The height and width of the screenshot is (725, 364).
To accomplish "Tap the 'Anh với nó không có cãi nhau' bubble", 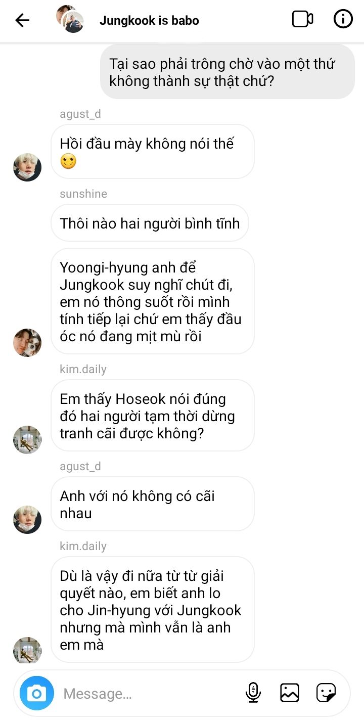I will (x=152, y=504).
